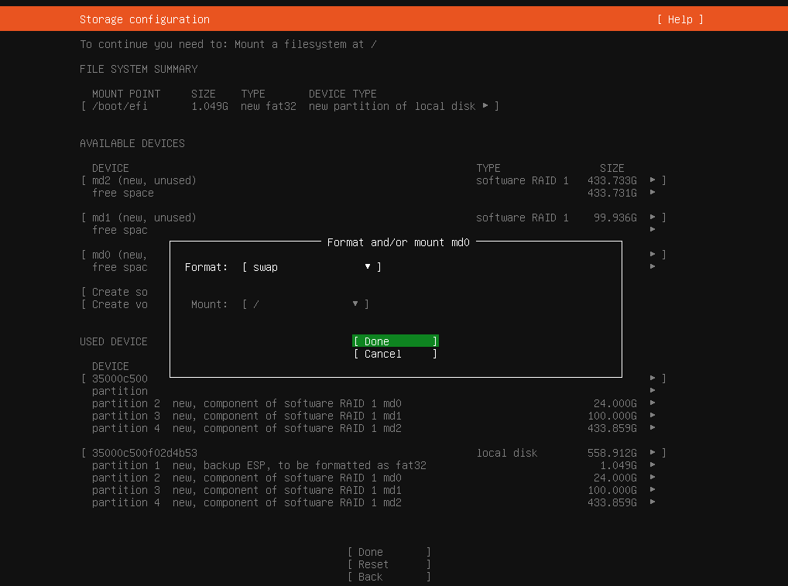This screenshot has height=586, width=788.
Task: Click the bottom Done button below the device lists
Action: [389, 552]
